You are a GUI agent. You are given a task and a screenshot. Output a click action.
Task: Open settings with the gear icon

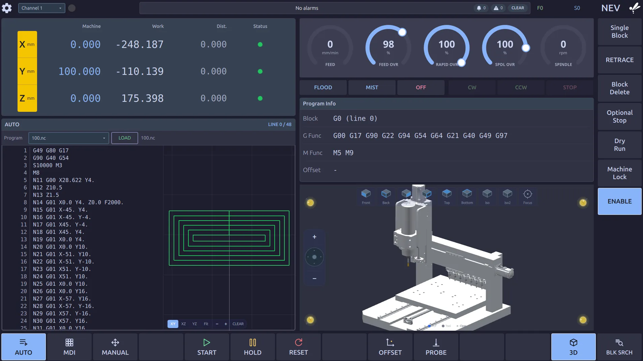[x=7, y=8]
